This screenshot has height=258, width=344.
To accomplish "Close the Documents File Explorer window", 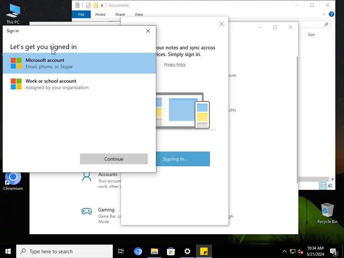I will click(x=327, y=5).
